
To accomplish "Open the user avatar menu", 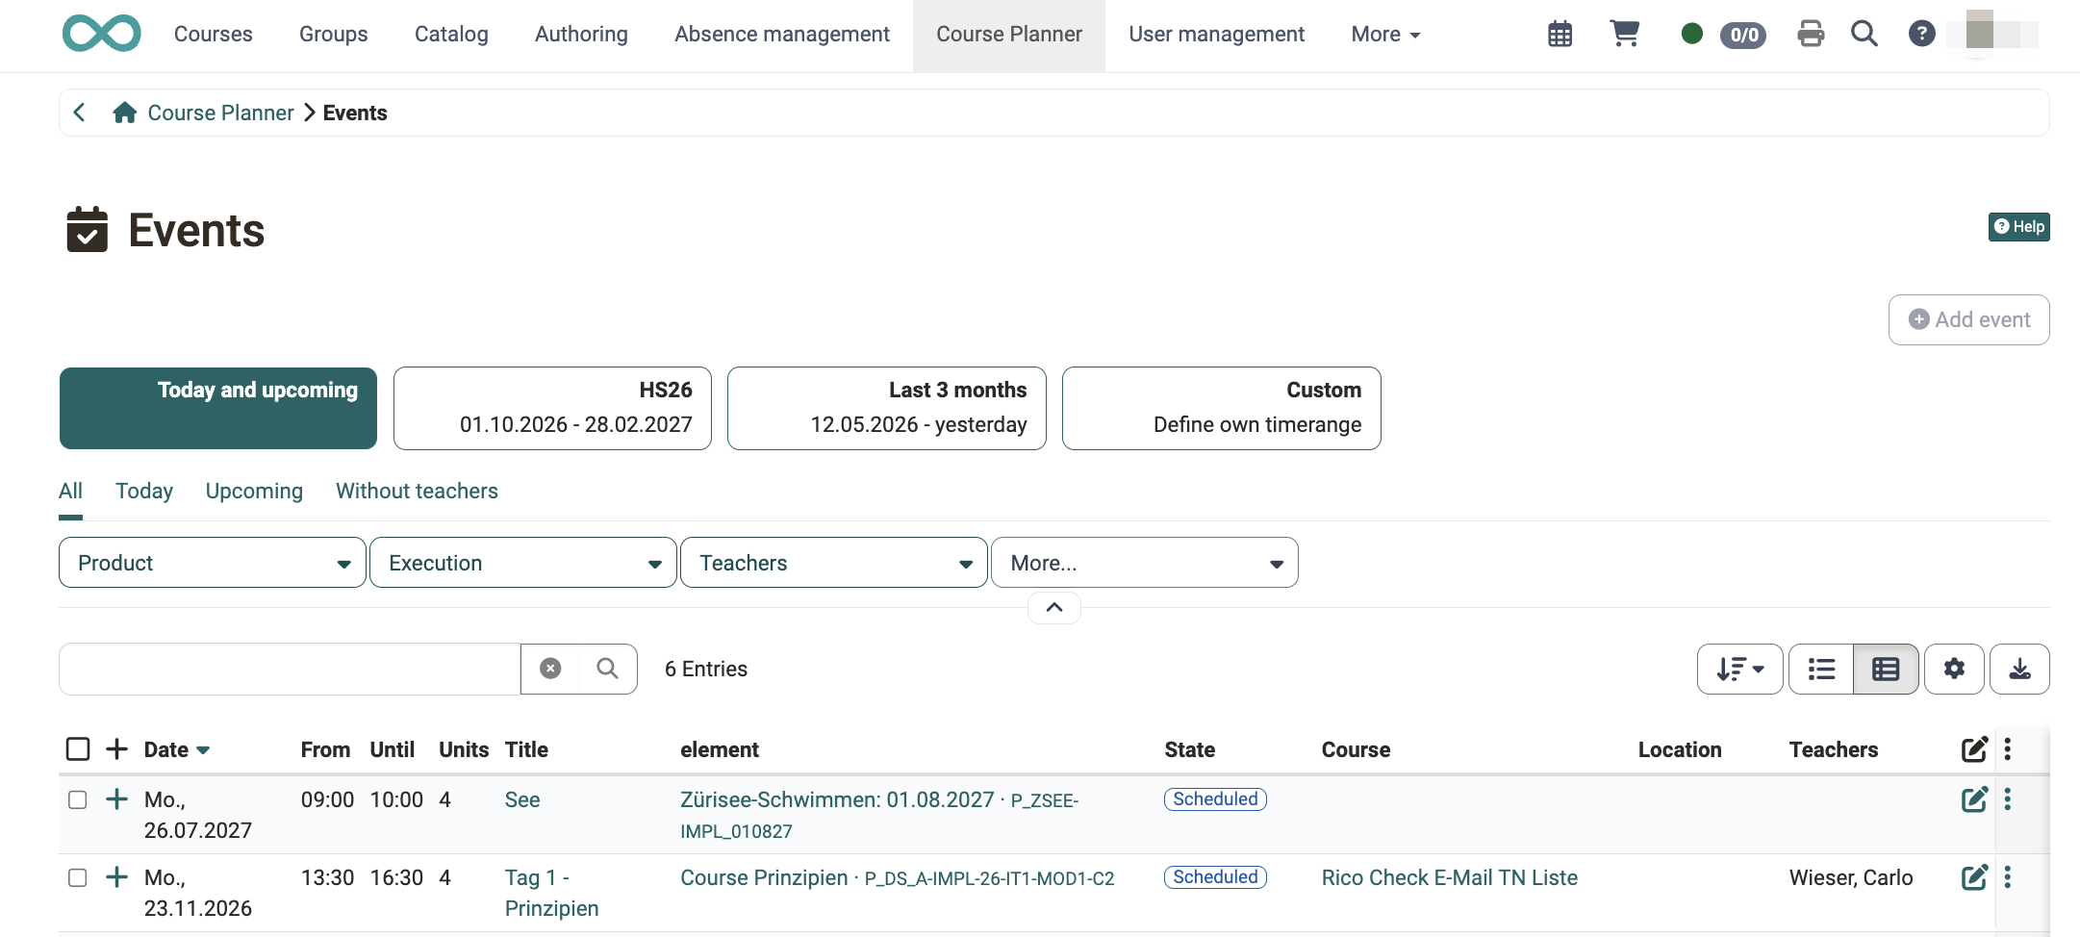I will (x=1991, y=33).
